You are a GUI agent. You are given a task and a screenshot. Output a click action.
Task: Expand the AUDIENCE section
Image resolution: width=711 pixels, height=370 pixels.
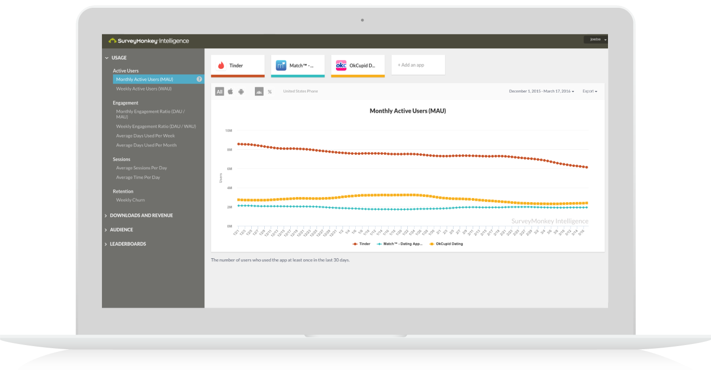pos(119,230)
